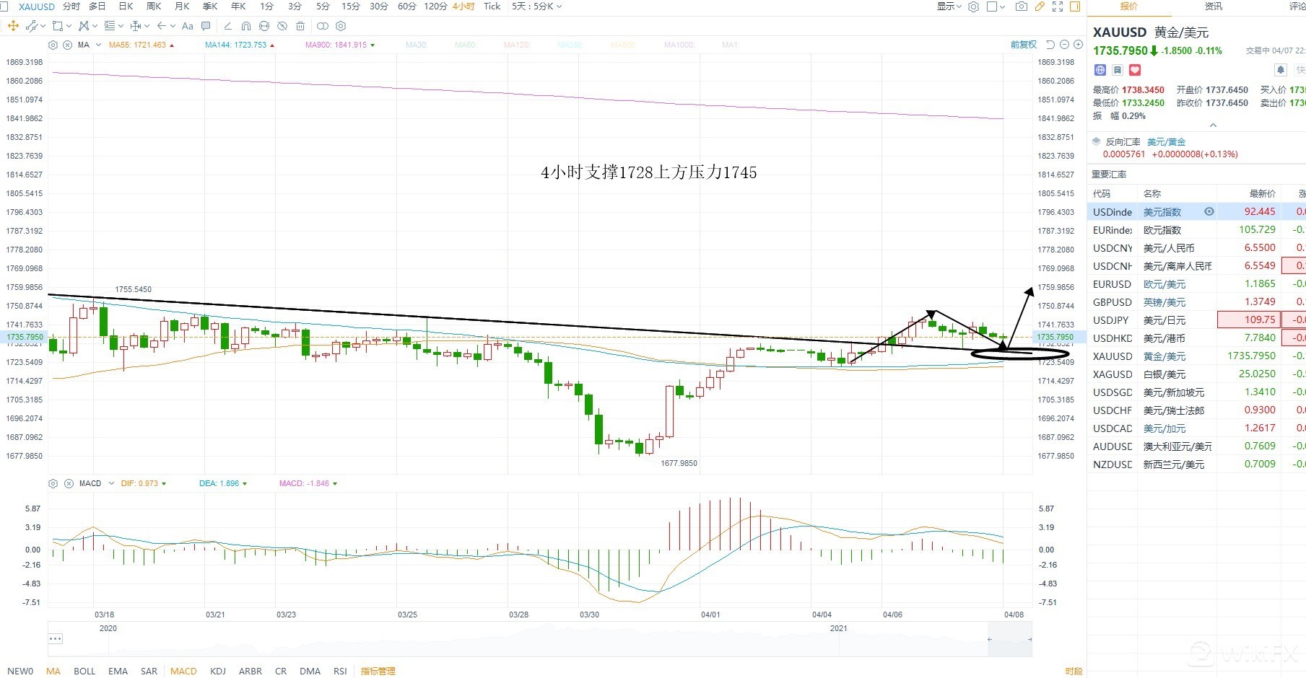The height and width of the screenshot is (678, 1306).
Task: Select USDJPY row in rates list
Action: coord(1112,320)
